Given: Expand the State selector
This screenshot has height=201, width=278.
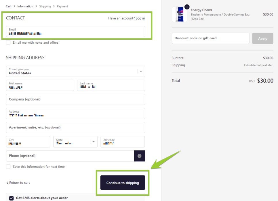Looking at the screenshot, I should pyautogui.click(x=75, y=142).
